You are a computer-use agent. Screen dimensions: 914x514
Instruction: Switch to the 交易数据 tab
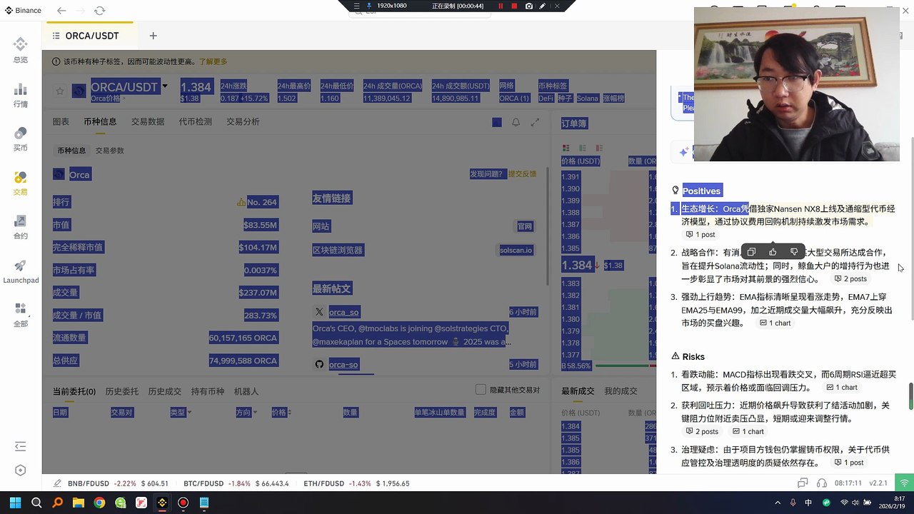coord(147,122)
